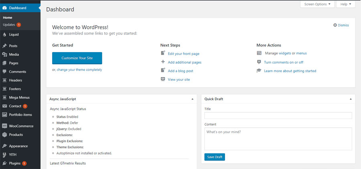This screenshot has width=361, height=169.
Task: Open the Edit your front page link
Action: (183, 54)
